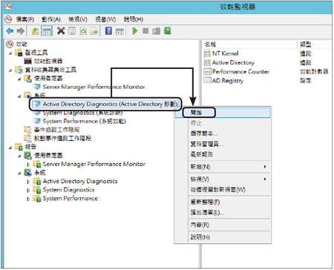This screenshot has width=334, height=270.
Task: Click the green Refresh toolbar icon
Action: coord(83,31)
